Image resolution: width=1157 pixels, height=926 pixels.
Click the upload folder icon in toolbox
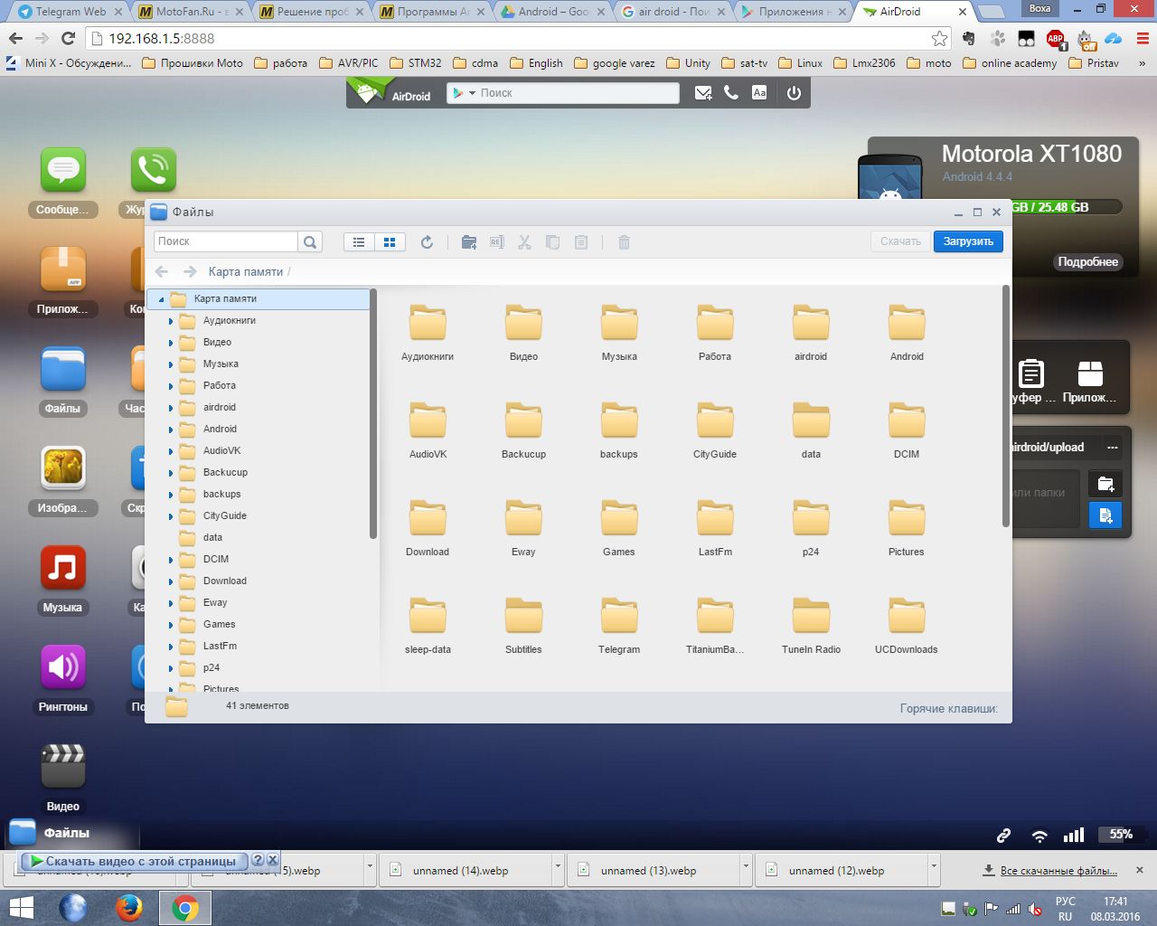coord(1105,484)
